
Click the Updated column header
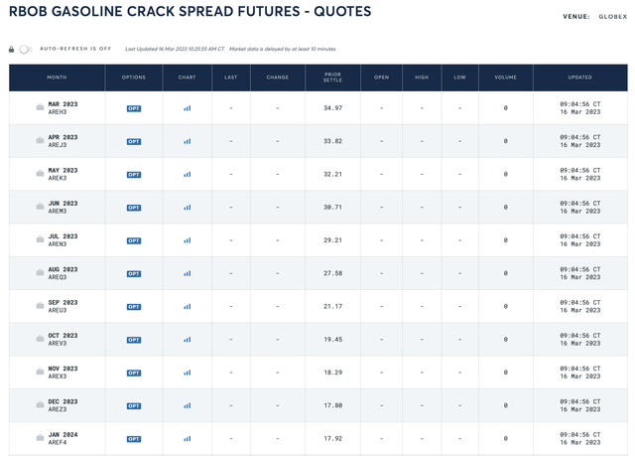[x=579, y=77]
